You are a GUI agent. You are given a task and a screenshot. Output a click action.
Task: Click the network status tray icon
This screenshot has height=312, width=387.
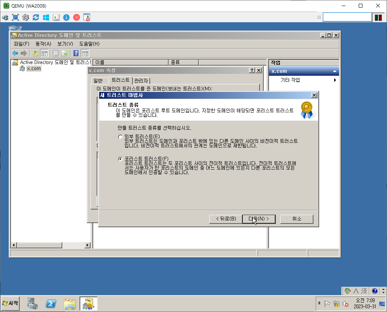coord(336,304)
